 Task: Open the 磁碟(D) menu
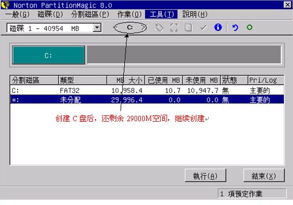[50, 14]
